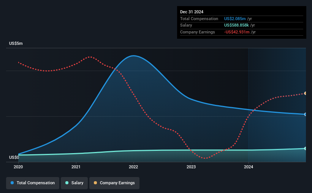Image resolution: width=312 pixels, height=193 pixels.
Task: Click the 2020 x-axis label
Action: point(18,167)
